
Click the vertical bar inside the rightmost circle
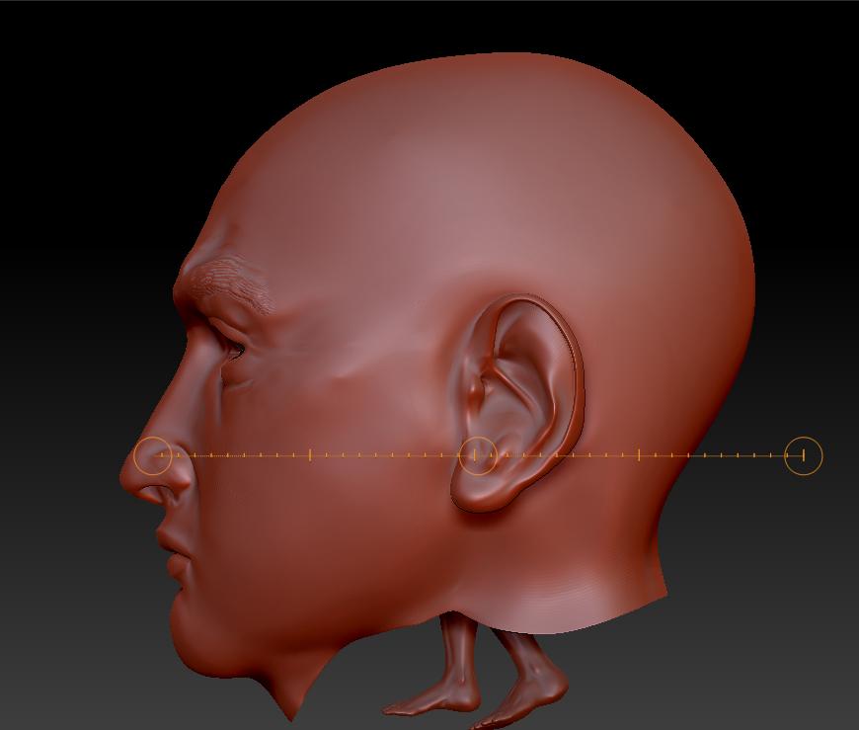click(803, 455)
